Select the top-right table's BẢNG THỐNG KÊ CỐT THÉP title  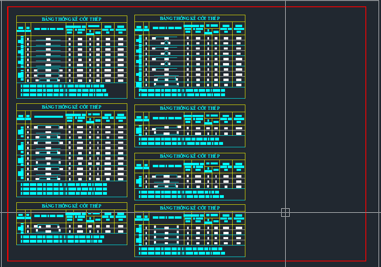coord(190,18)
